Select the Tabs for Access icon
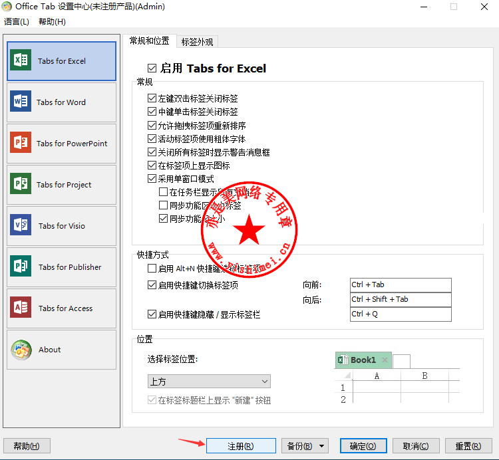Viewport: 499px width, 460px height. [x=21, y=307]
